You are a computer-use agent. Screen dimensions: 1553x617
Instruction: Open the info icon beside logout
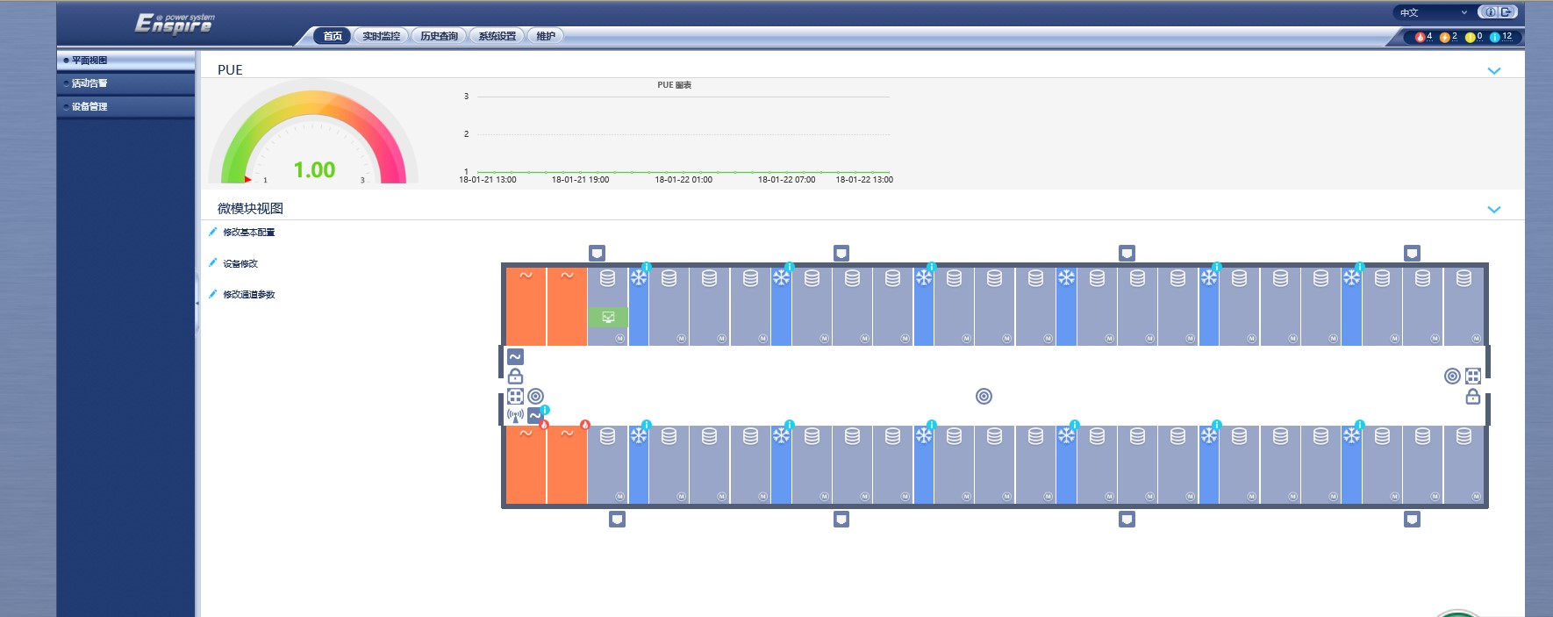click(x=1490, y=12)
